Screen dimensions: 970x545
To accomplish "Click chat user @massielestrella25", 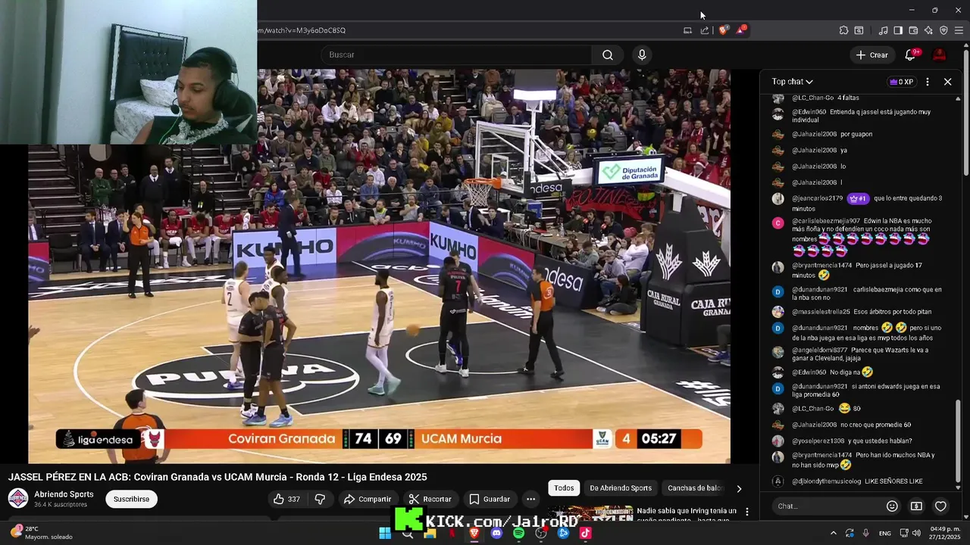I will pos(821,312).
